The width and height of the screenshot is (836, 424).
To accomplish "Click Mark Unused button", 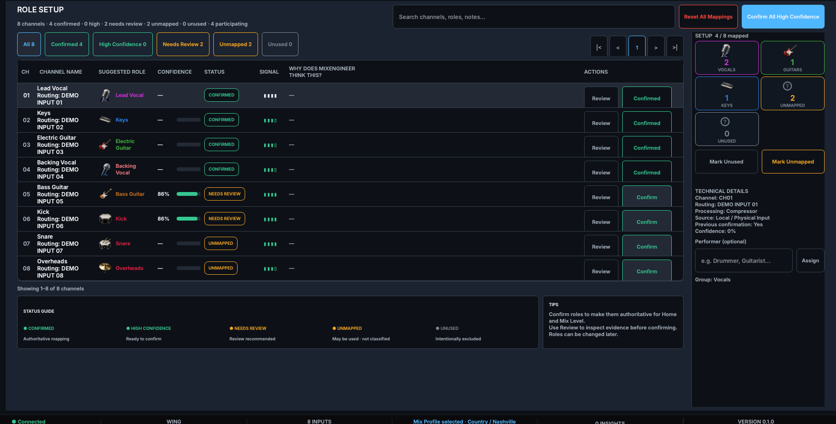I will pyautogui.click(x=727, y=162).
